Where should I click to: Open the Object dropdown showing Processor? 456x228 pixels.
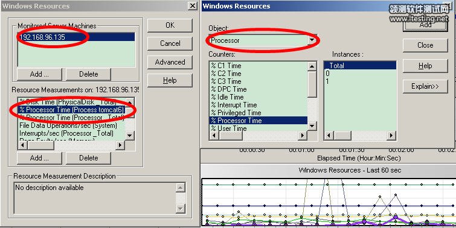click(x=312, y=40)
